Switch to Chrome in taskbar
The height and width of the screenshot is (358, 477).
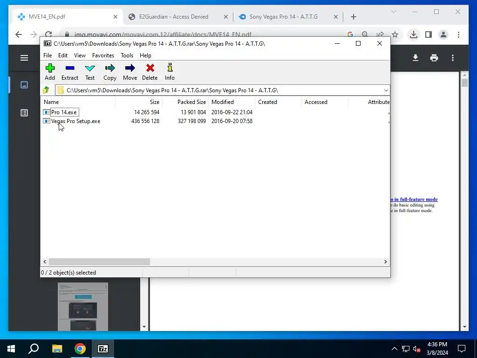[80, 349]
